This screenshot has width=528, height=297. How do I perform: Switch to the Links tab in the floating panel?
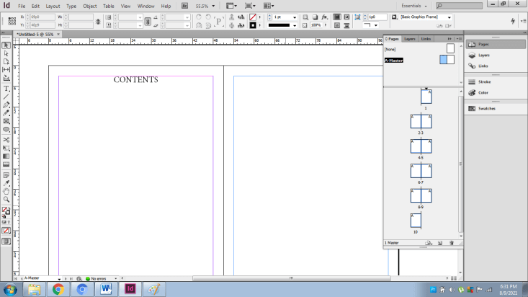(x=426, y=39)
